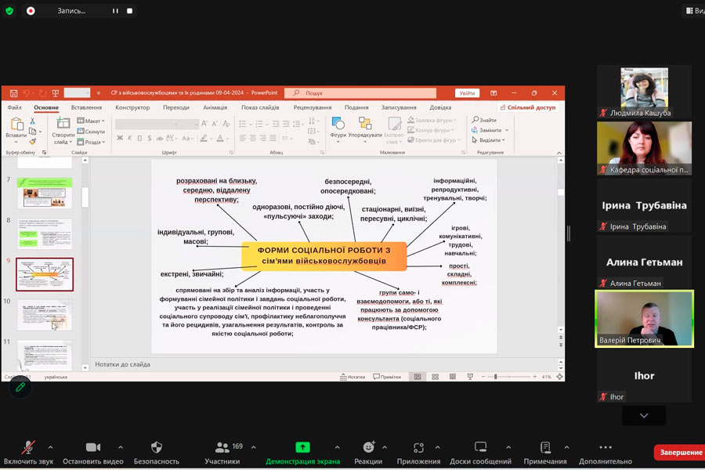Adjust the slide zoom slider in status bar
This screenshot has width=705, height=470.
(495, 377)
